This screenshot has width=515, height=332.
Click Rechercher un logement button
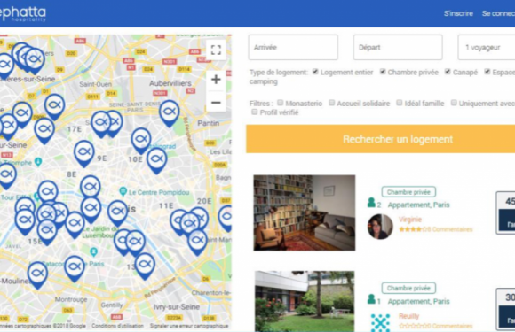(x=381, y=139)
